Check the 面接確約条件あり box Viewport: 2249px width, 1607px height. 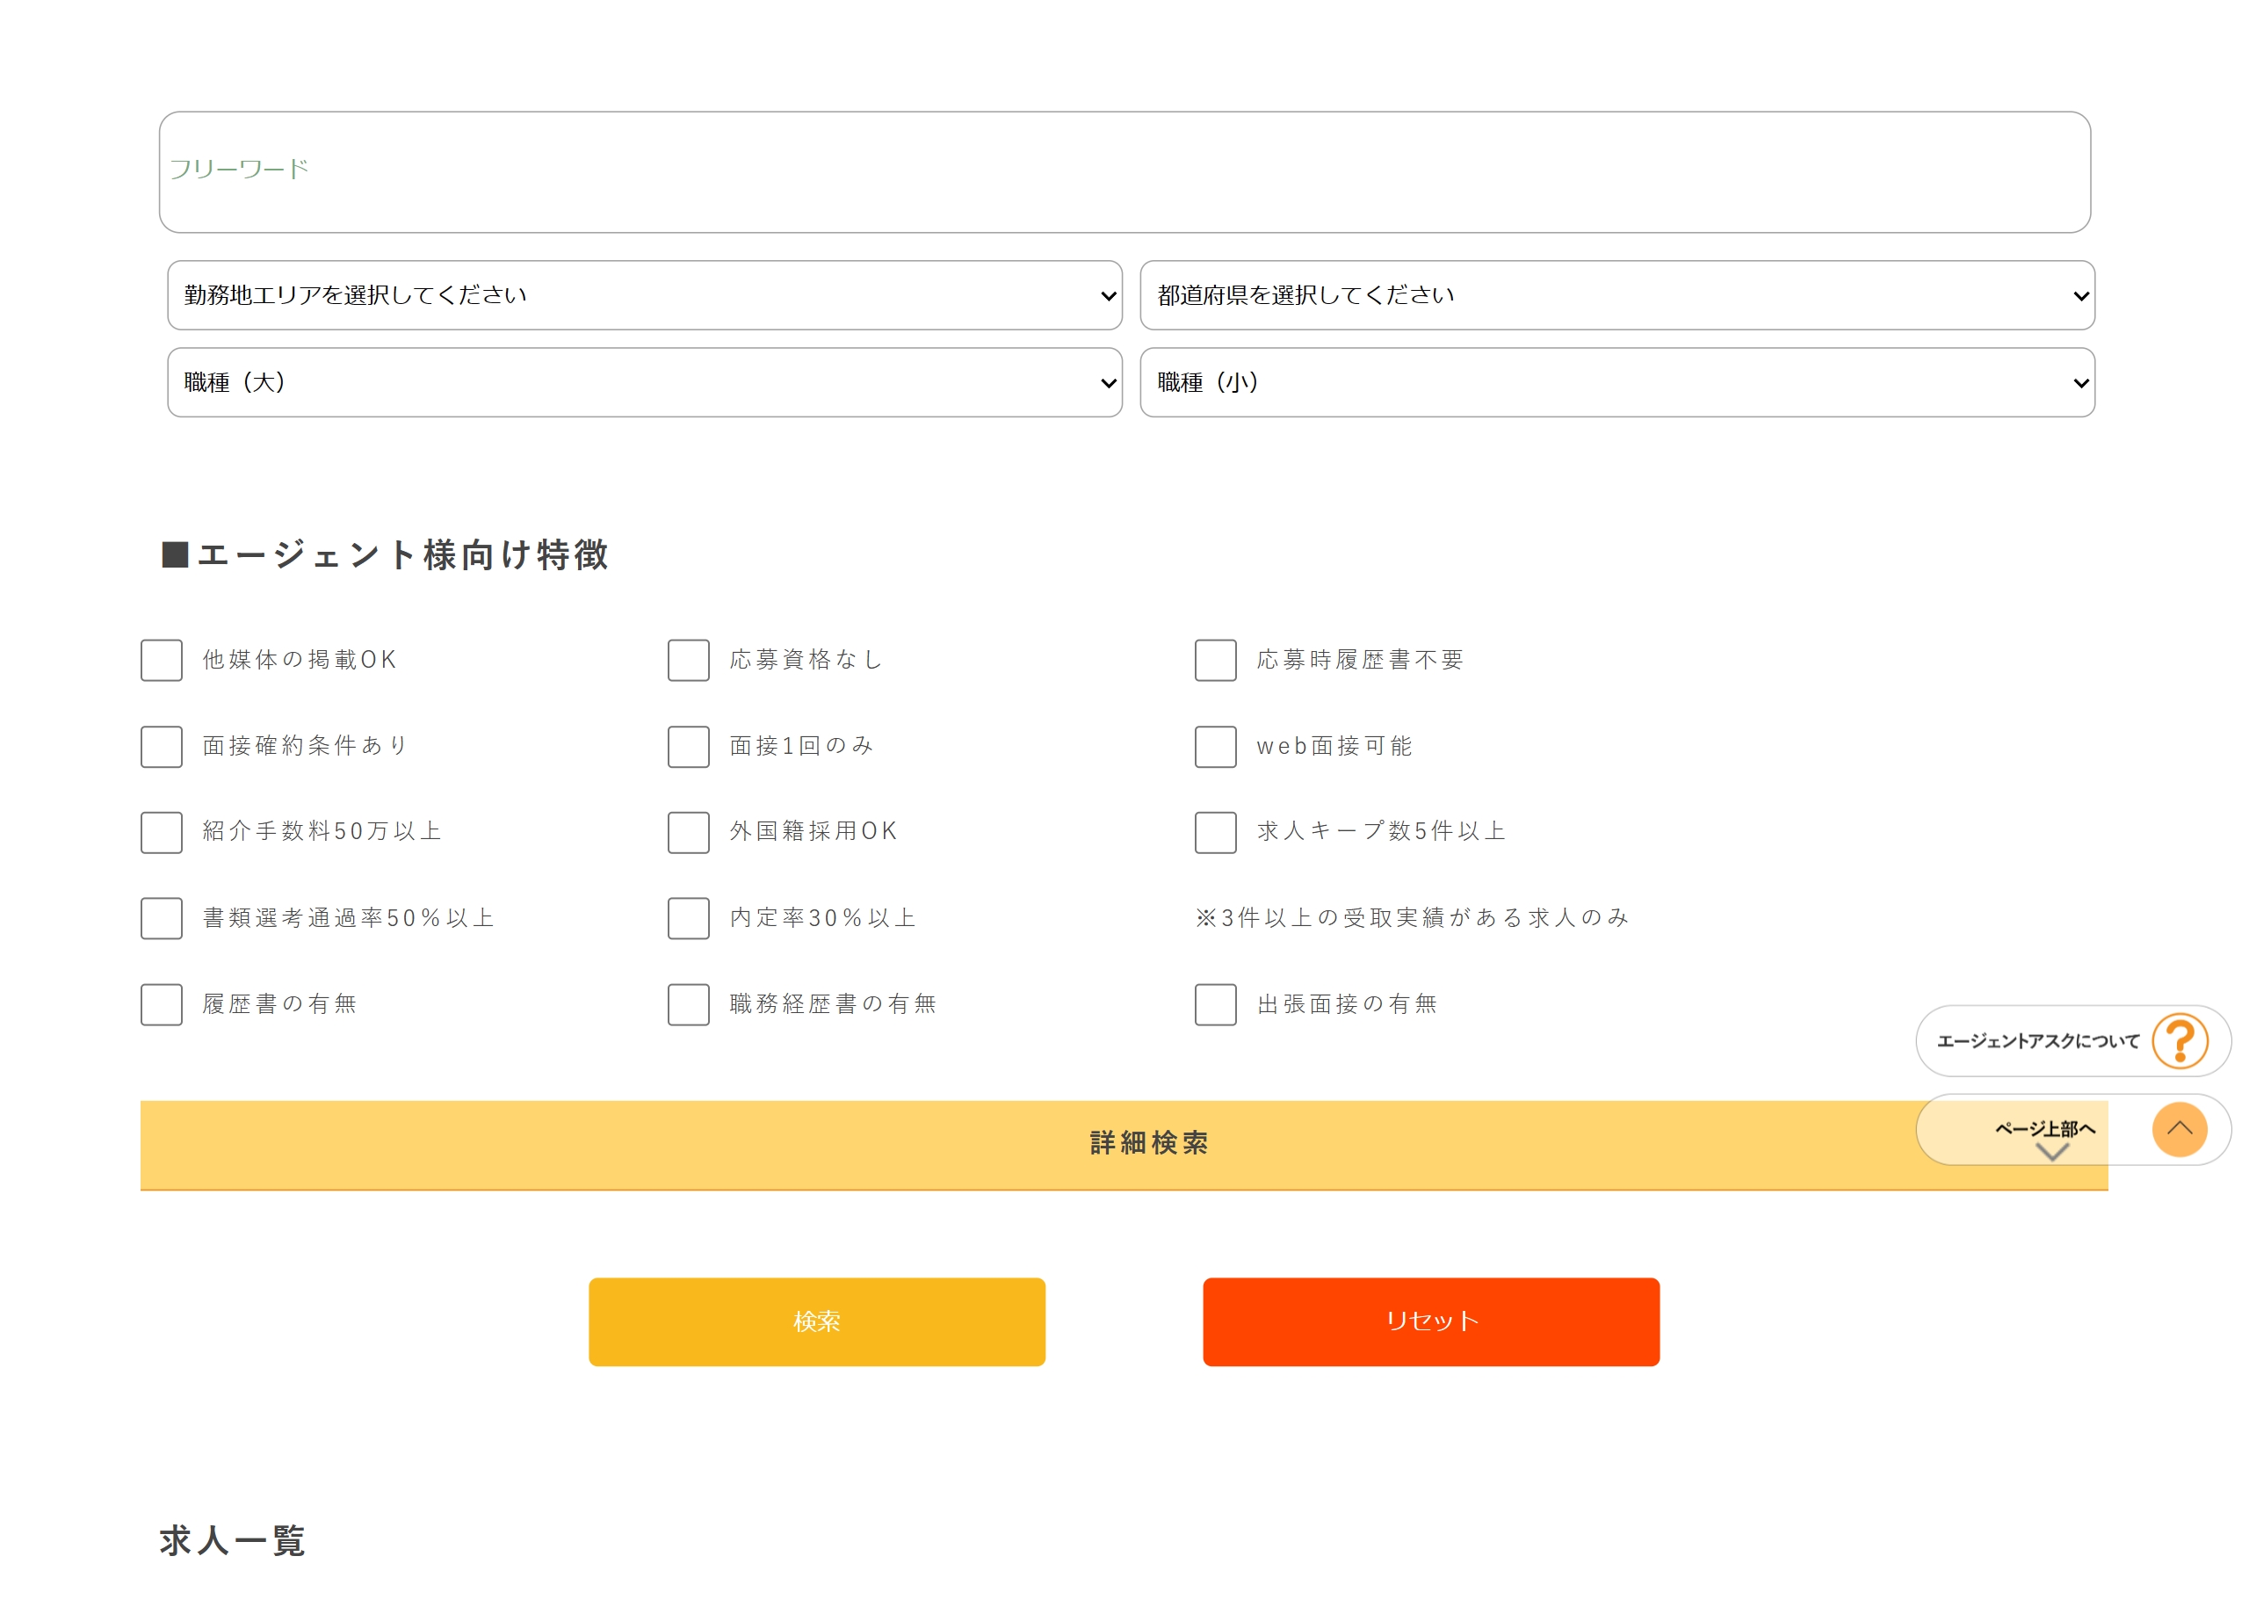point(162,746)
